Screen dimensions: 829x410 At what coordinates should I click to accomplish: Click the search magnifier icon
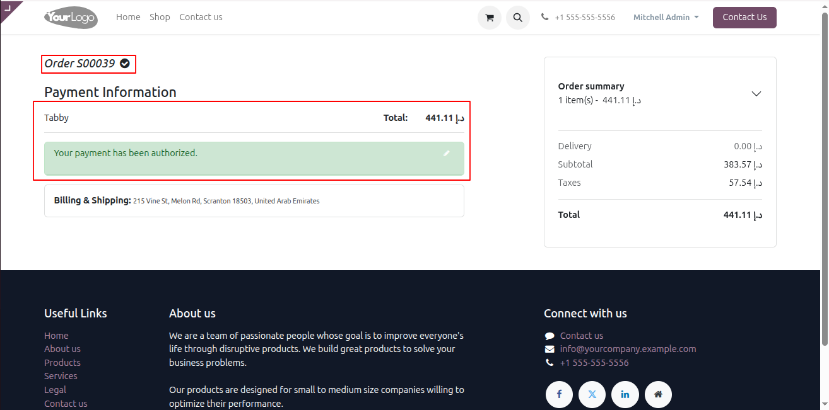point(518,18)
